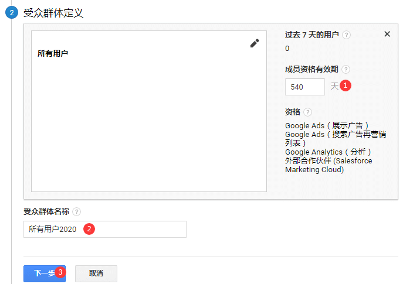Viewport: 403px width, 284px height.
Task: Click the red marker 3 on 下一步
Action: point(60,272)
